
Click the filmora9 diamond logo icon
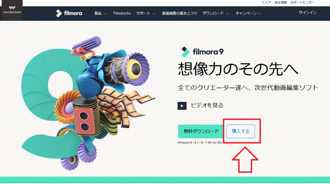coord(185,52)
